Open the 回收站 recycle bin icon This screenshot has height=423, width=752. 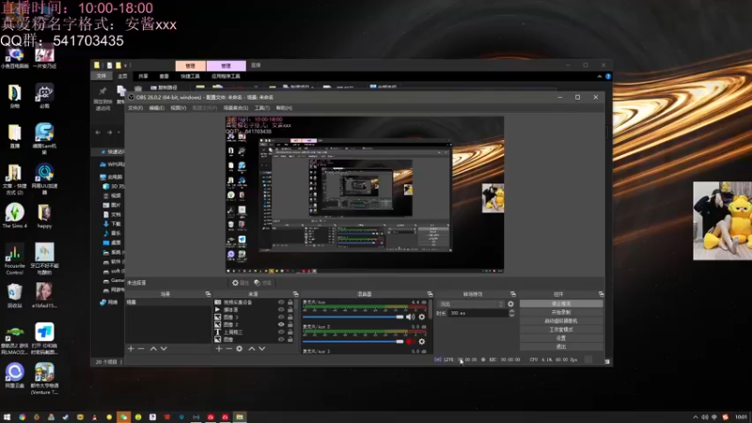click(14, 295)
